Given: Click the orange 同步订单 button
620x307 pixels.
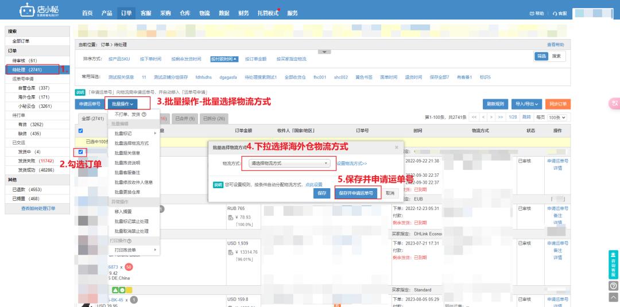Looking at the screenshot, I should (557, 104).
